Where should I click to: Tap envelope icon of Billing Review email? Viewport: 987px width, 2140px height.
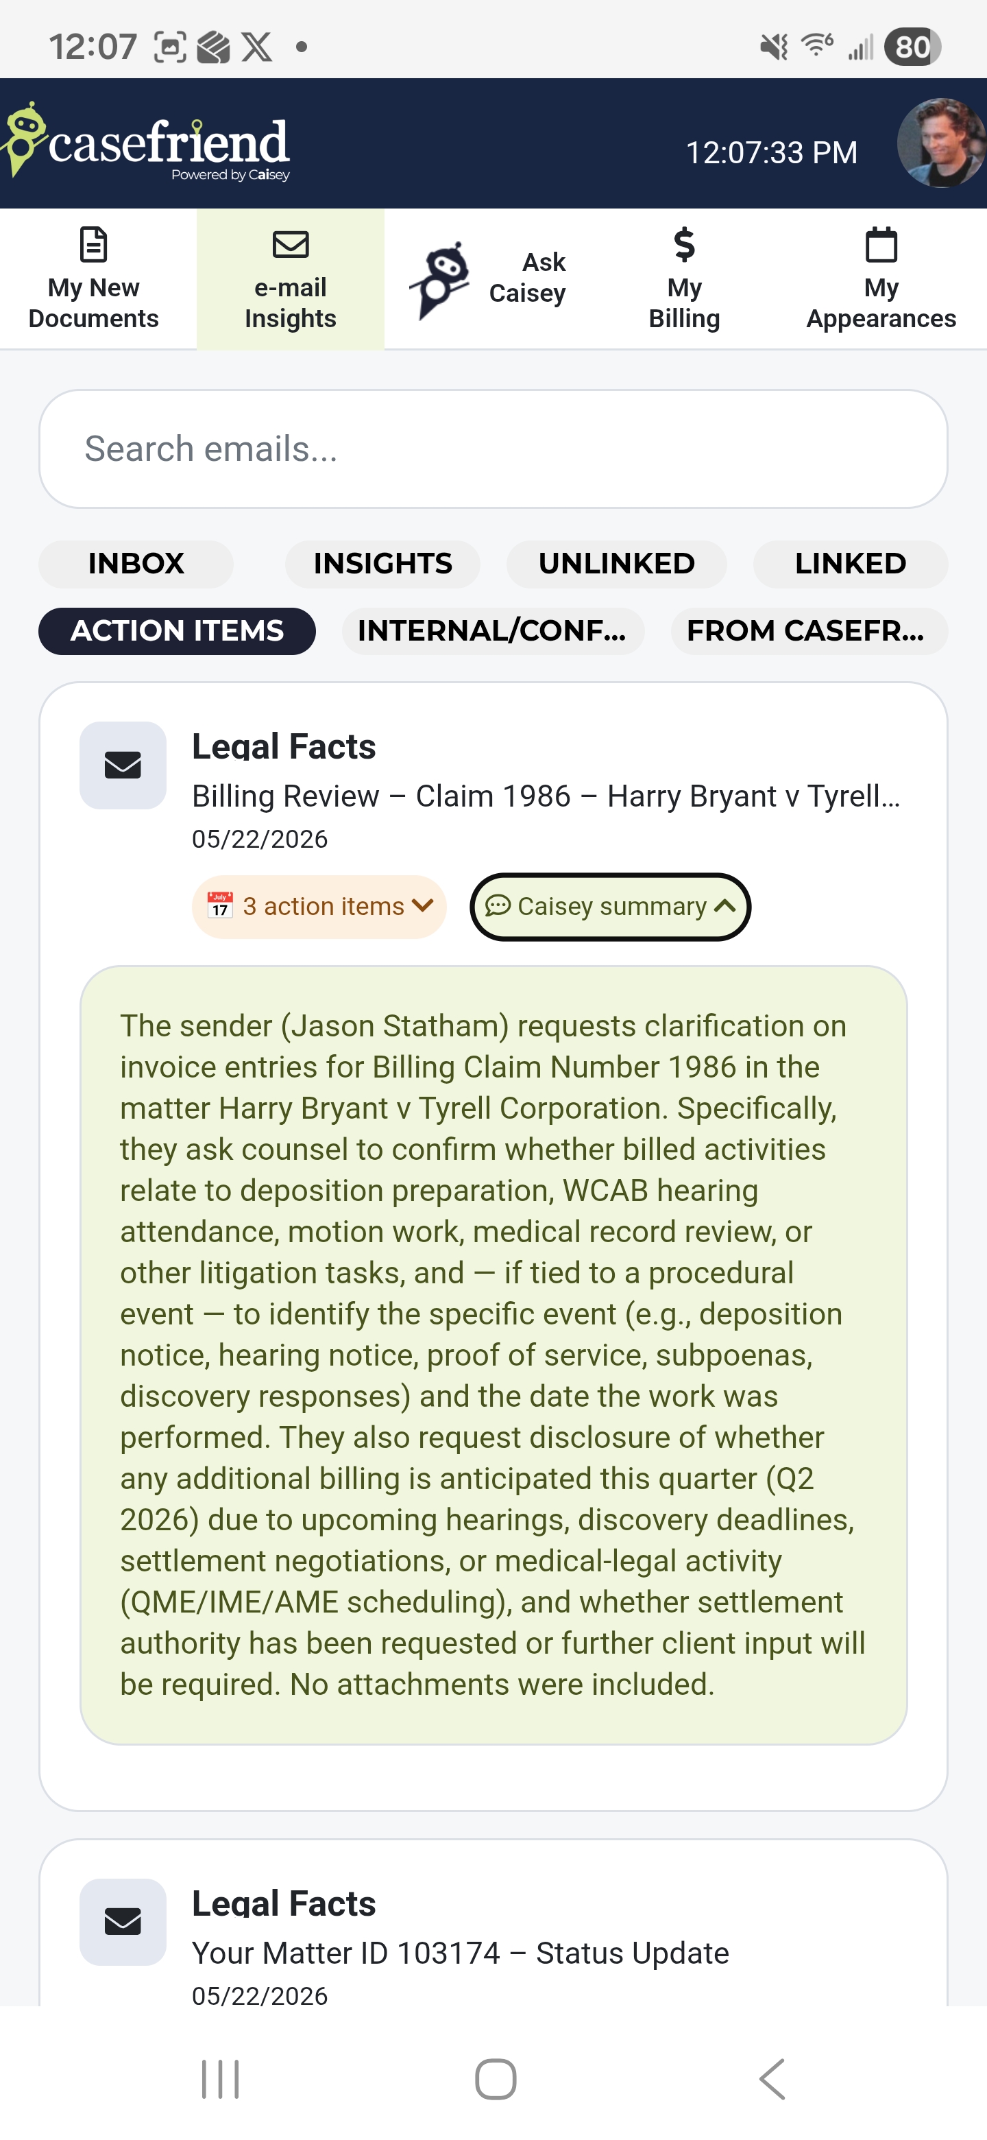(x=123, y=765)
